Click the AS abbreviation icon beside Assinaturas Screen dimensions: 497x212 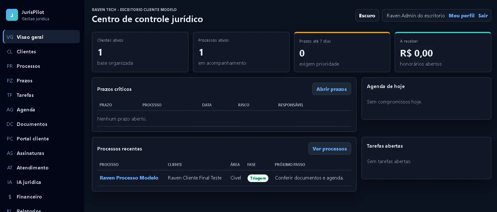pyautogui.click(x=10, y=153)
